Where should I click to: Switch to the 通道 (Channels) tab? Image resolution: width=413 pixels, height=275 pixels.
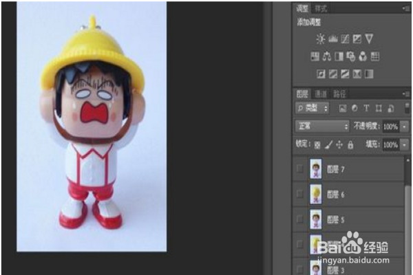(x=321, y=94)
